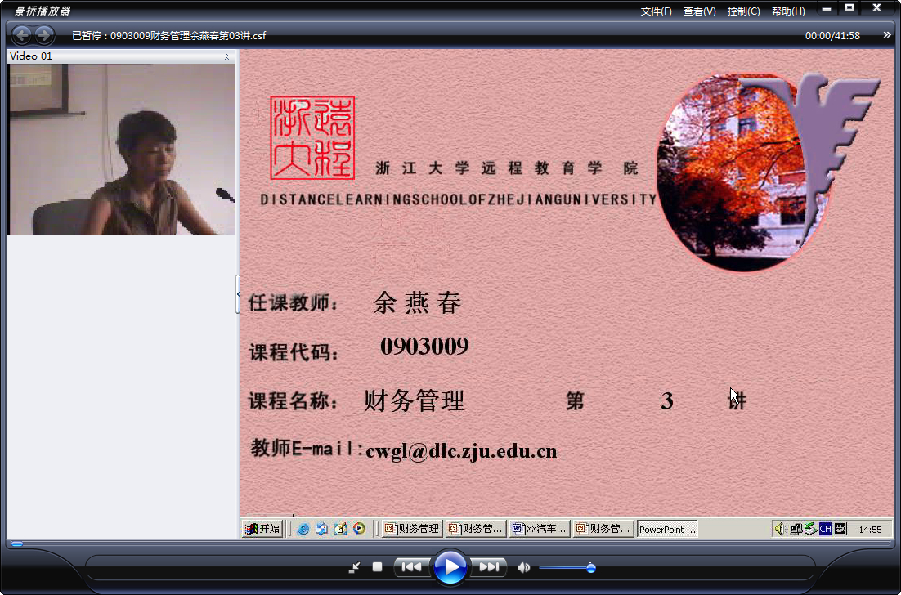Image resolution: width=901 pixels, height=595 pixels.
Task: Open the 帮助(H) menu
Action: (x=788, y=11)
